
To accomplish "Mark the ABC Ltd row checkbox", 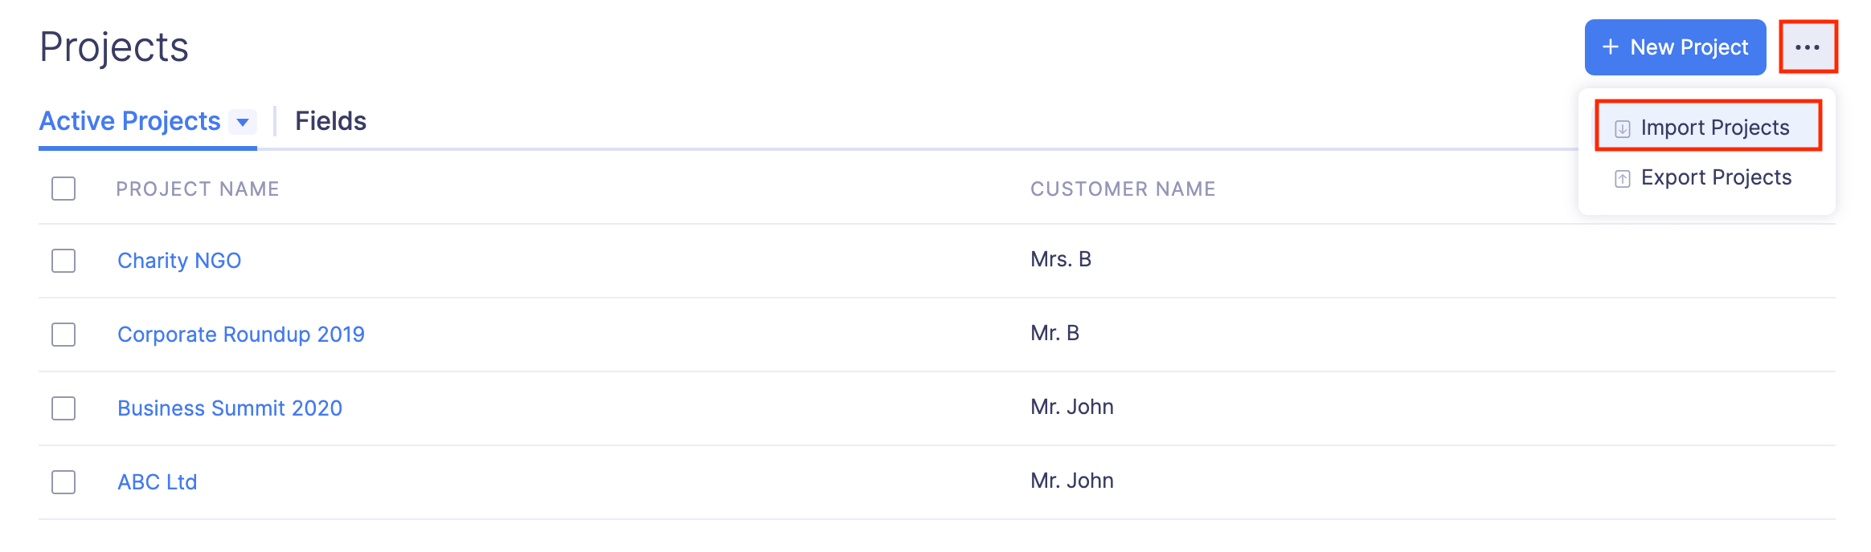I will pos(63,482).
